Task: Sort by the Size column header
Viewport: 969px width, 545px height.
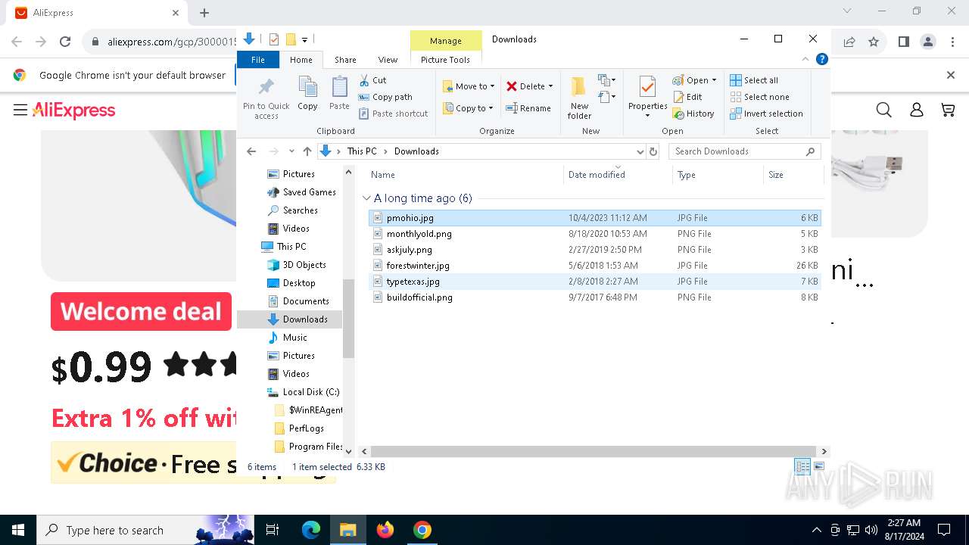Action: click(793, 175)
